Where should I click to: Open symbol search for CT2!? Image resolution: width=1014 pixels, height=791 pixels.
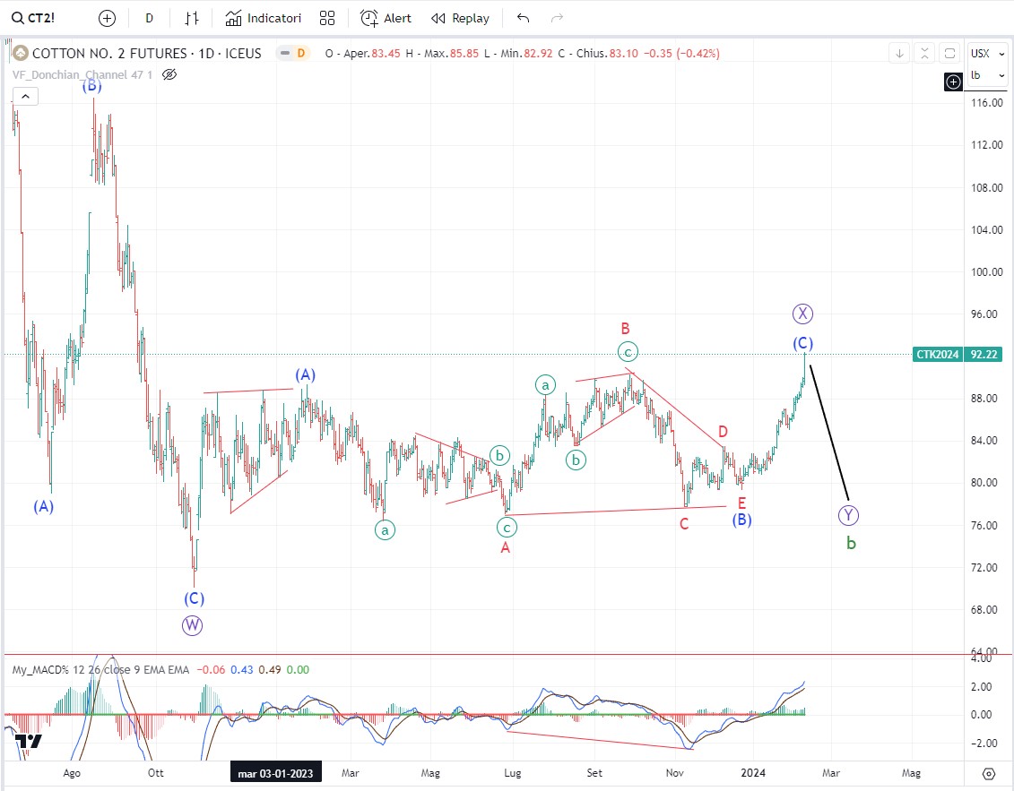[34, 18]
